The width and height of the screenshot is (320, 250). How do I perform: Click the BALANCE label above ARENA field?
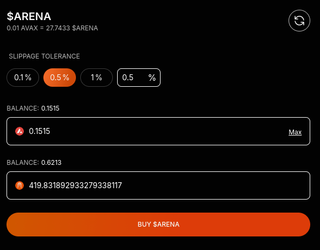[23, 163]
